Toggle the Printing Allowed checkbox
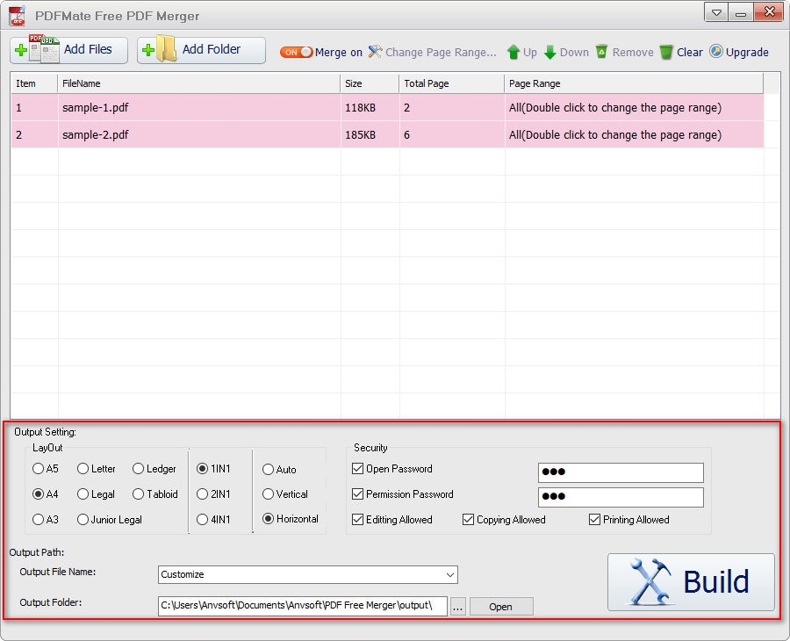 pos(594,519)
